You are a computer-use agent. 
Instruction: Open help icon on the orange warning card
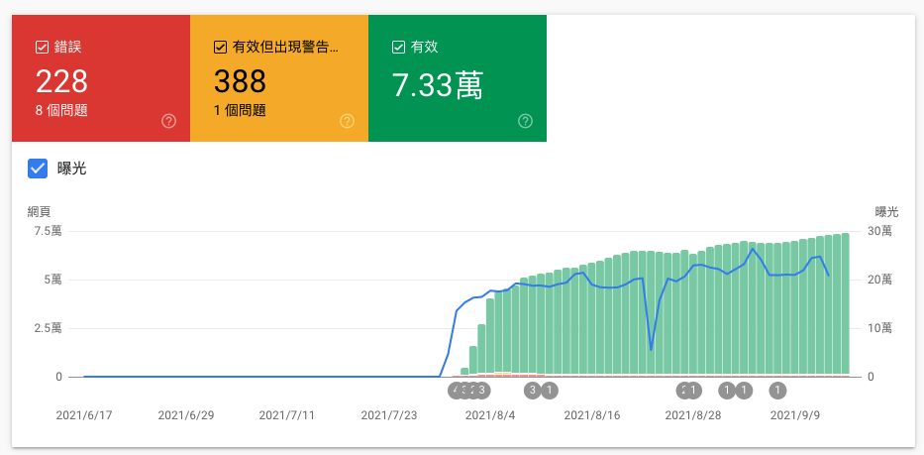coord(347,122)
